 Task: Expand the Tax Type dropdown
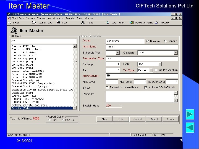pyautogui.click(x=151, y=70)
